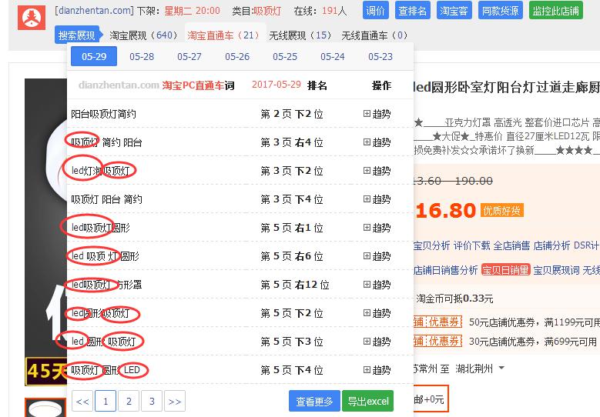
Task: Expand trend for 阳台吸顶灯简约 keyword
Action: (x=377, y=114)
